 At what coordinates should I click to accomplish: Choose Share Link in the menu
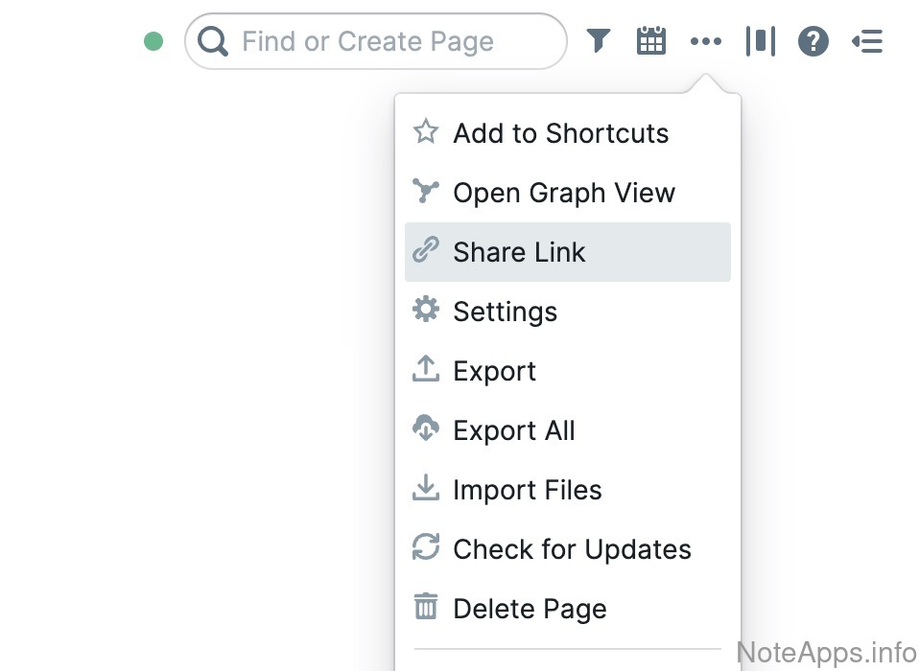tap(519, 252)
